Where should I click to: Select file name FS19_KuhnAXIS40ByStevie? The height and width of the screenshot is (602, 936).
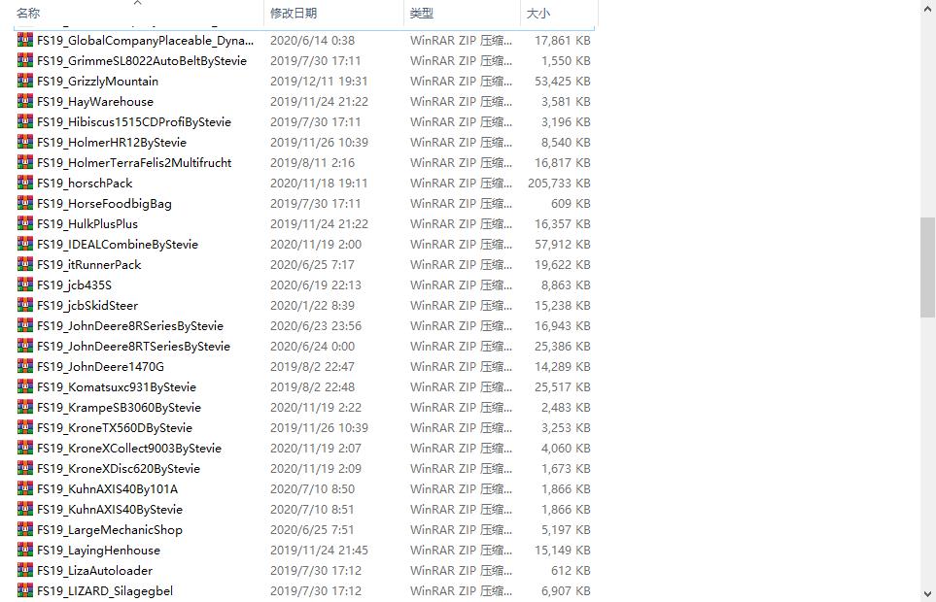pos(110,509)
